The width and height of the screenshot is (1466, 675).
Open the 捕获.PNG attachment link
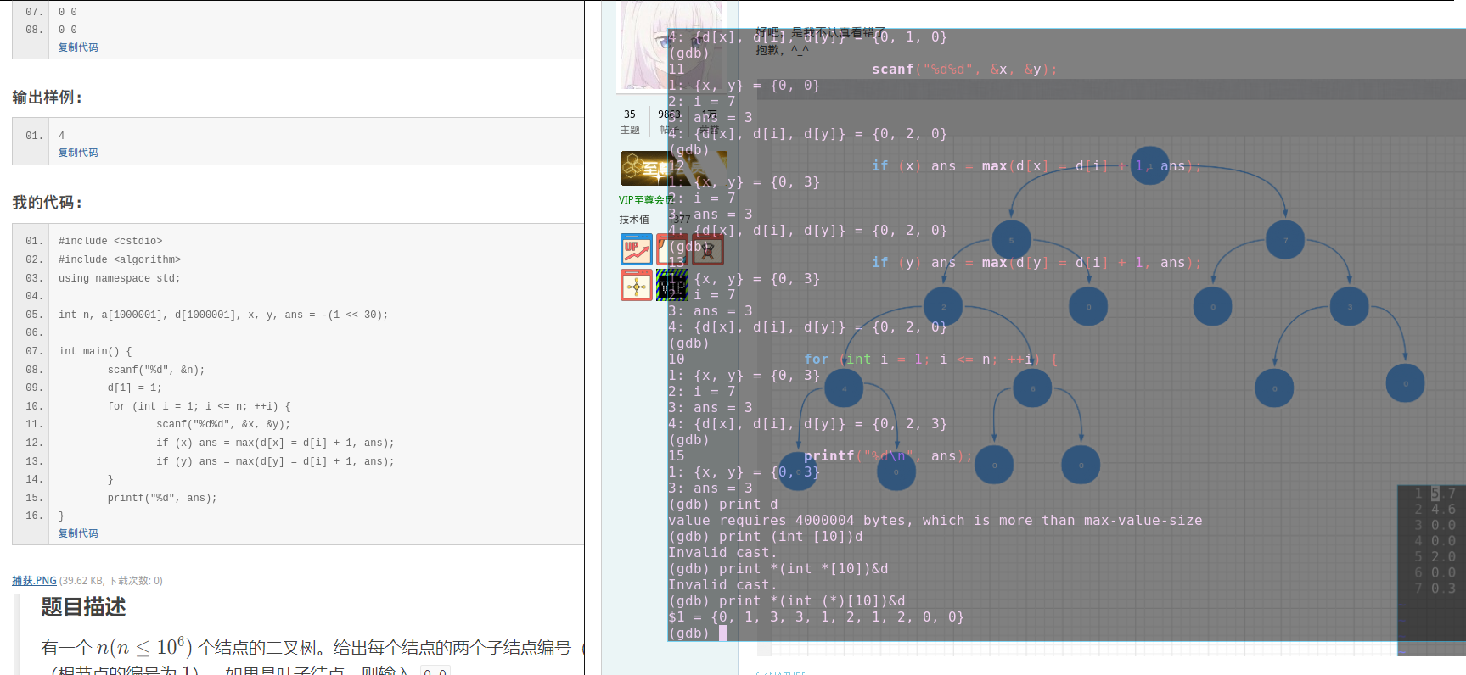click(x=34, y=581)
